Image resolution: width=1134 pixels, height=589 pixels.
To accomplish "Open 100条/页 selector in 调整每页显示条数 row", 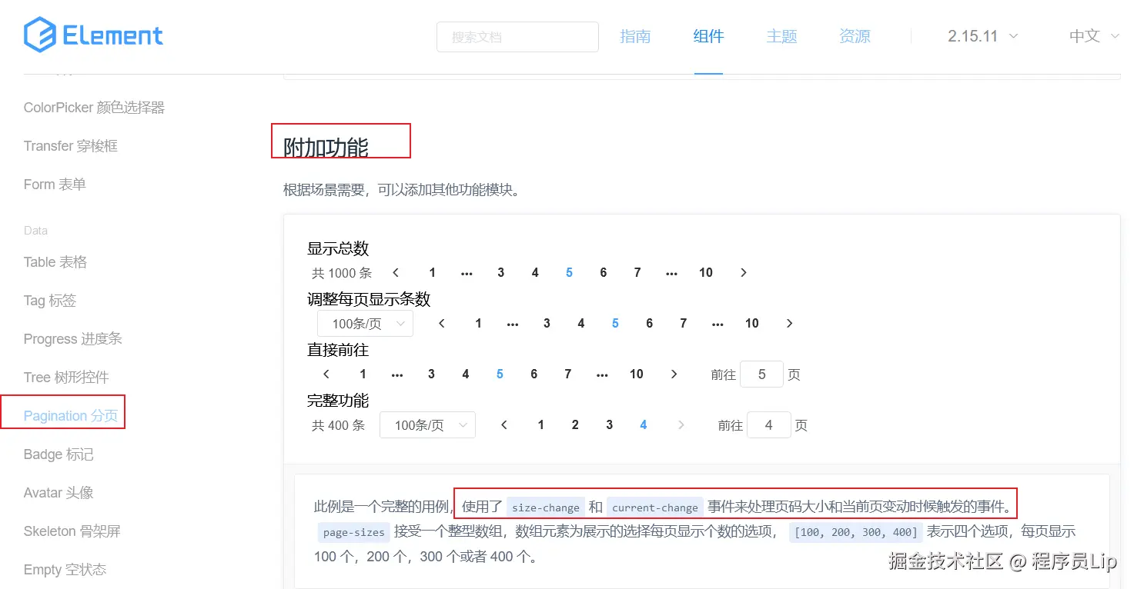I will pos(365,324).
